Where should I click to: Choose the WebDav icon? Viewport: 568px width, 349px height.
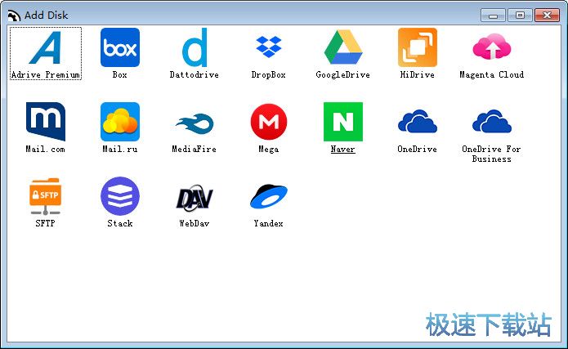(x=195, y=197)
